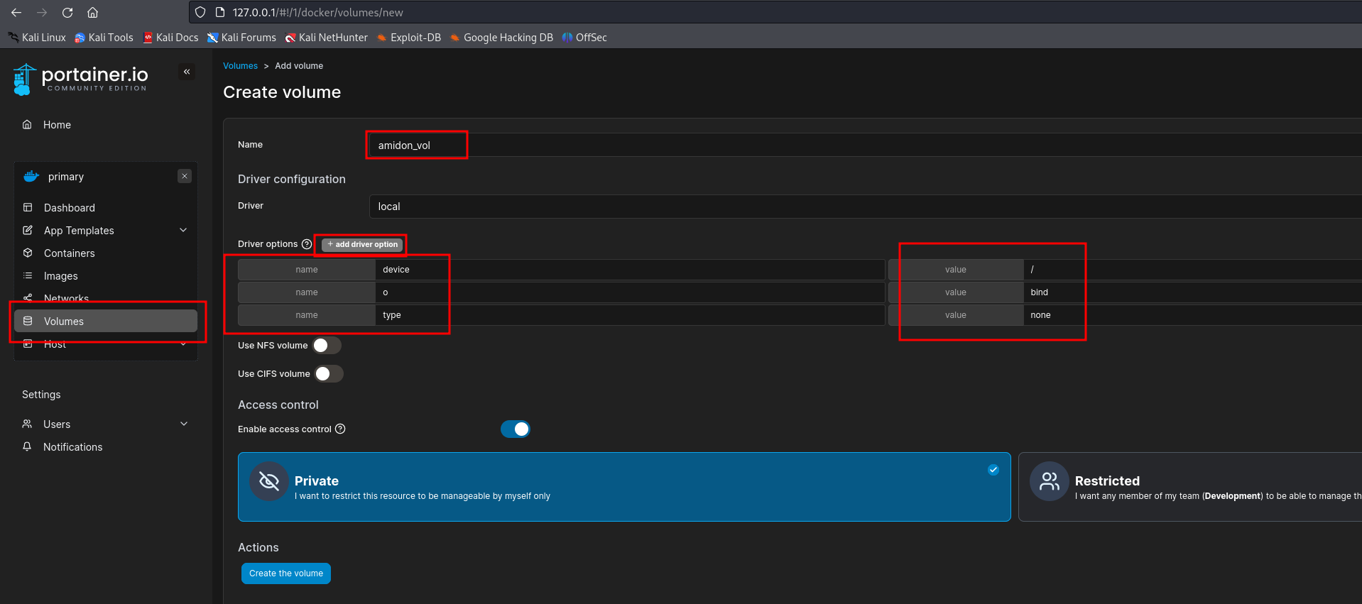
Task: Reload the page with refresh icon
Action: 67,12
